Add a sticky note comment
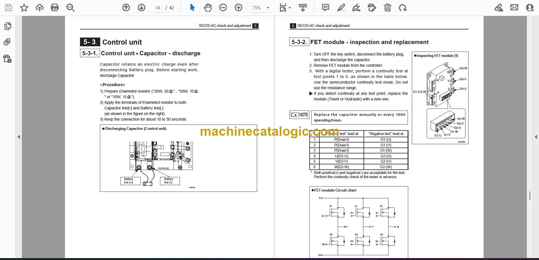This screenshot has width=539, height=260. 326,8
